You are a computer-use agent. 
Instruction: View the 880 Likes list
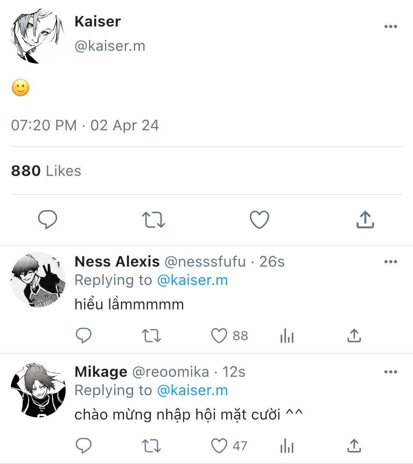tap(46, 171)
